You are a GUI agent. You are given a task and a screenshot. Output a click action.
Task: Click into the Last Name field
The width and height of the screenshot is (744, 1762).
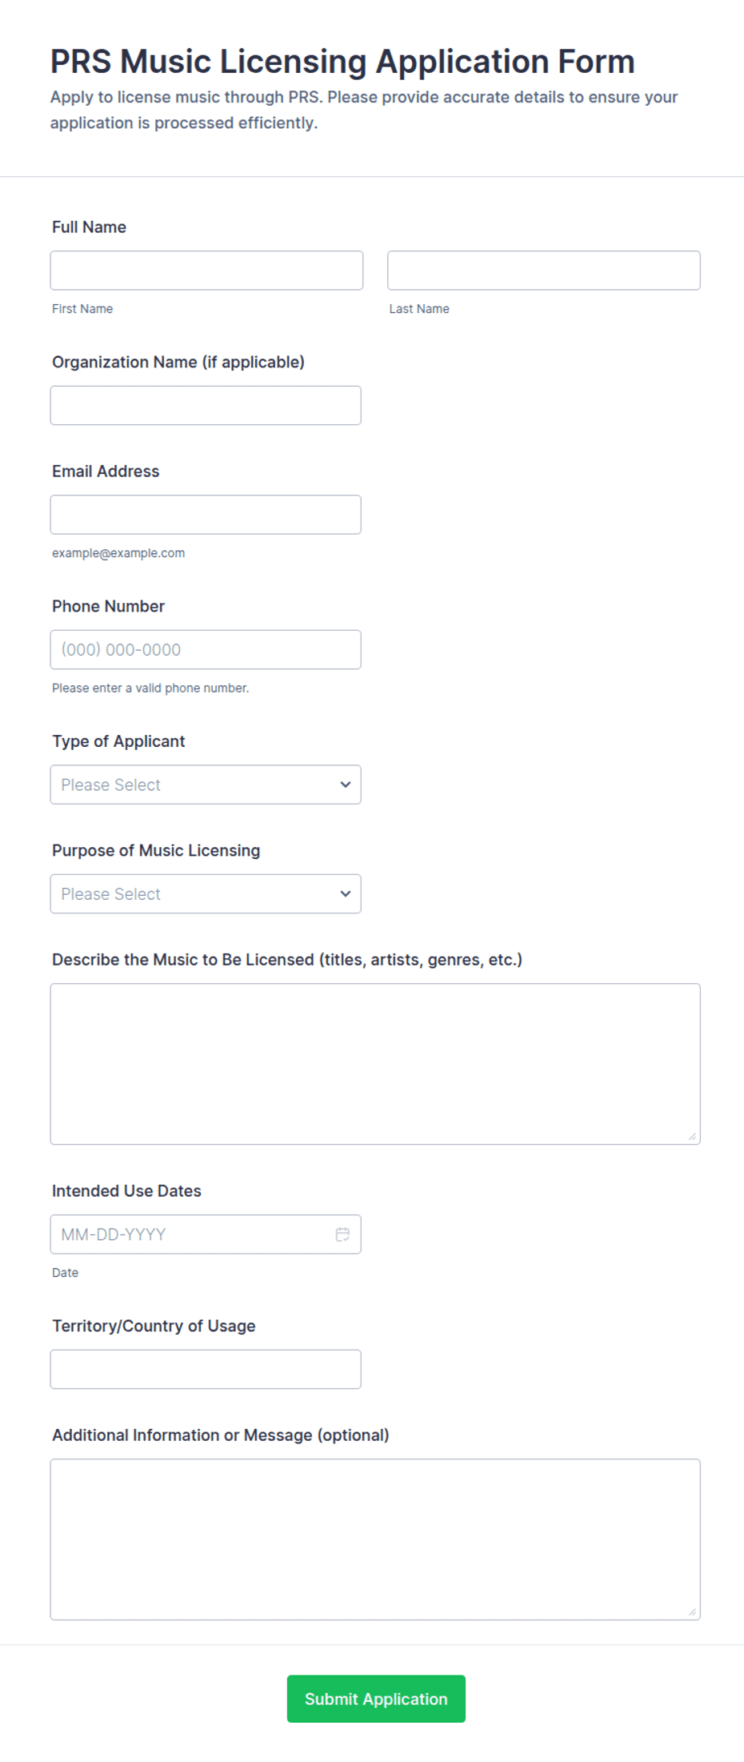click(544, 271)
